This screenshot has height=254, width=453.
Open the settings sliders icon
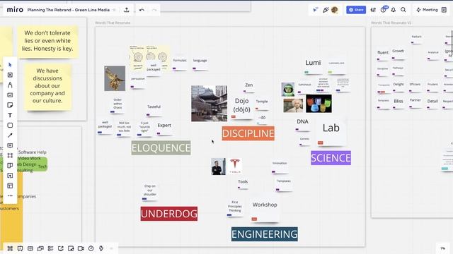pos(373,10)
